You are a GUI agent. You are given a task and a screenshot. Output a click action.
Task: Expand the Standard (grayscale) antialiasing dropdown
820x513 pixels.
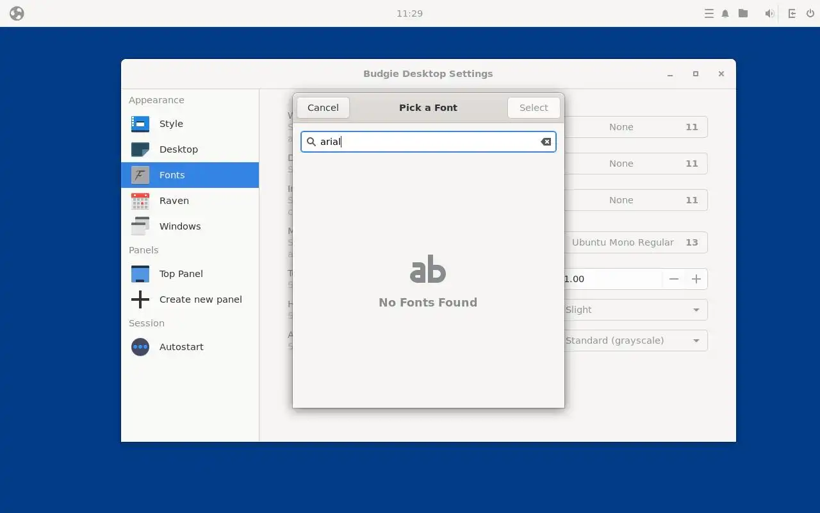635,341
